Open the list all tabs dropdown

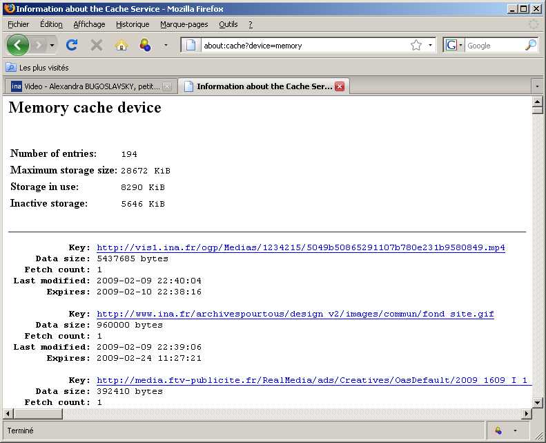coord(537,86)
